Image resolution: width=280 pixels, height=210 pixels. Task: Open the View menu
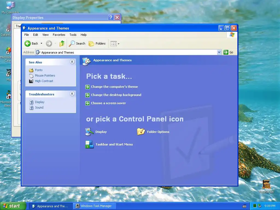pyautogui.click(x=45, y=35)
